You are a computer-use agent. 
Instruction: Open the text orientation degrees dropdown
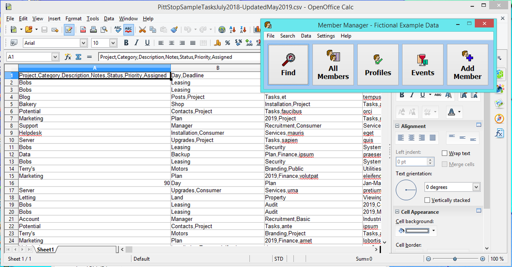(x=476, y=187)
